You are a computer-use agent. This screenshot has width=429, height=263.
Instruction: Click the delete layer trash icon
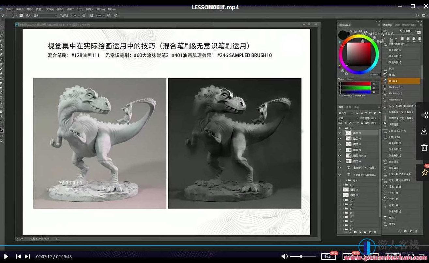click(375, 232)
